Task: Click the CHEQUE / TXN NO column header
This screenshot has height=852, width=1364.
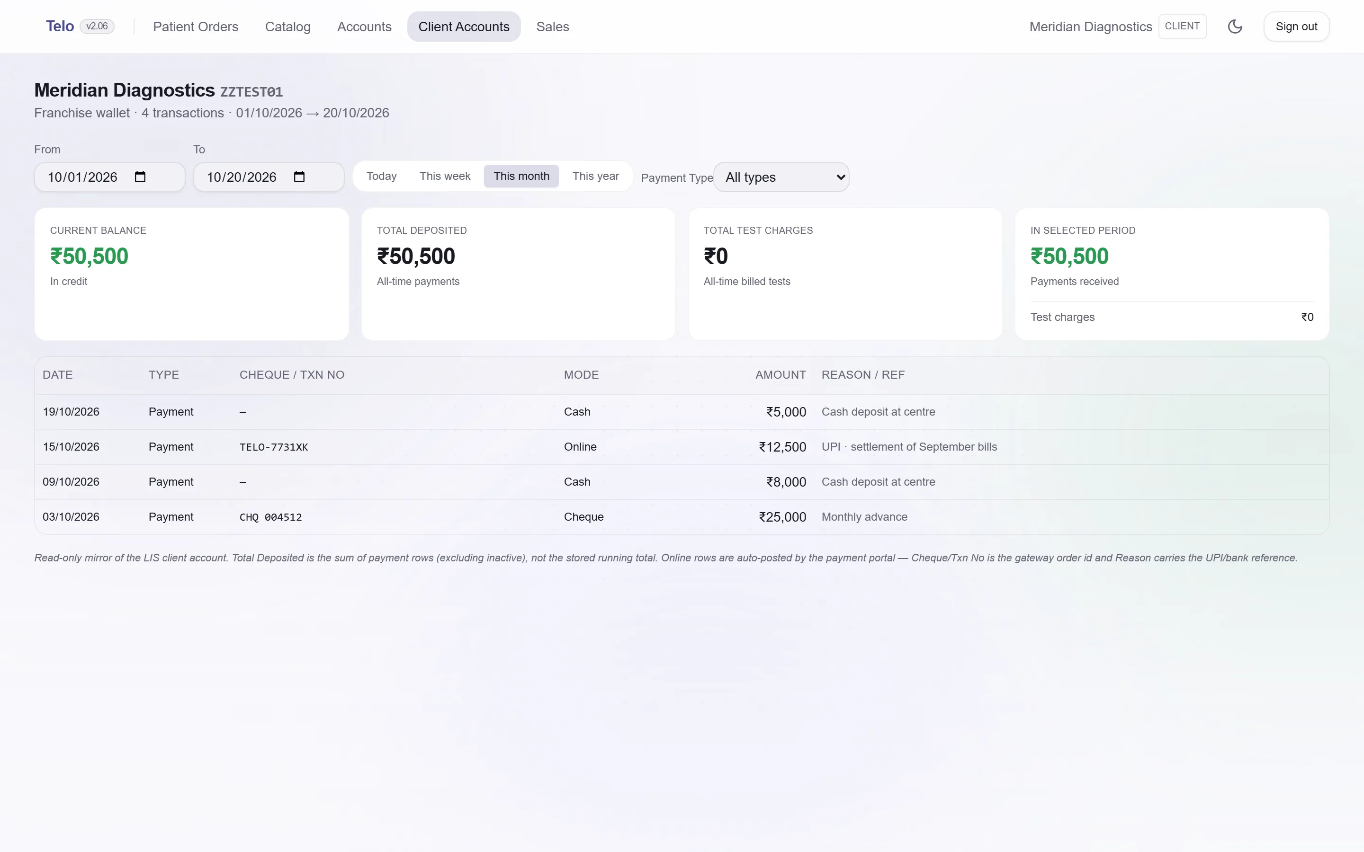Action: click(x=291, y=375)
